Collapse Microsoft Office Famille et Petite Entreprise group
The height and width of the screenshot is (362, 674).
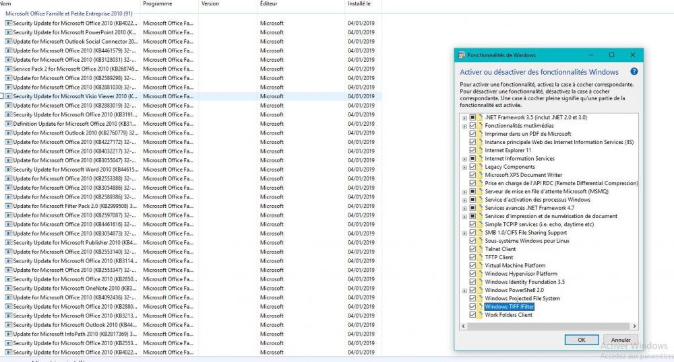(69, 13)
